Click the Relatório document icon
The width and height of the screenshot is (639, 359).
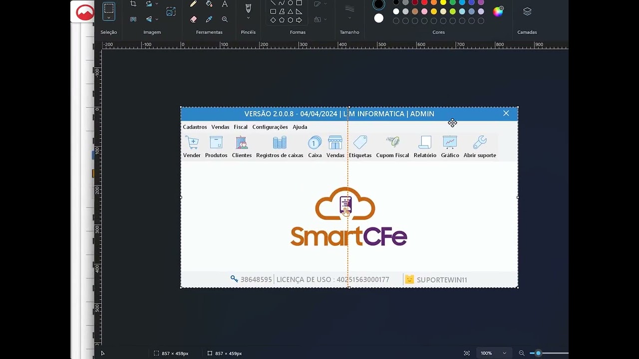tap(425, 143)
